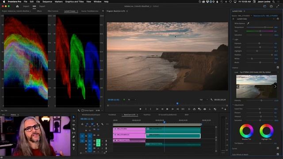The width and height of the screenshot is (283, 159).
Task: Click Go to Out point button
Action: 178,109
